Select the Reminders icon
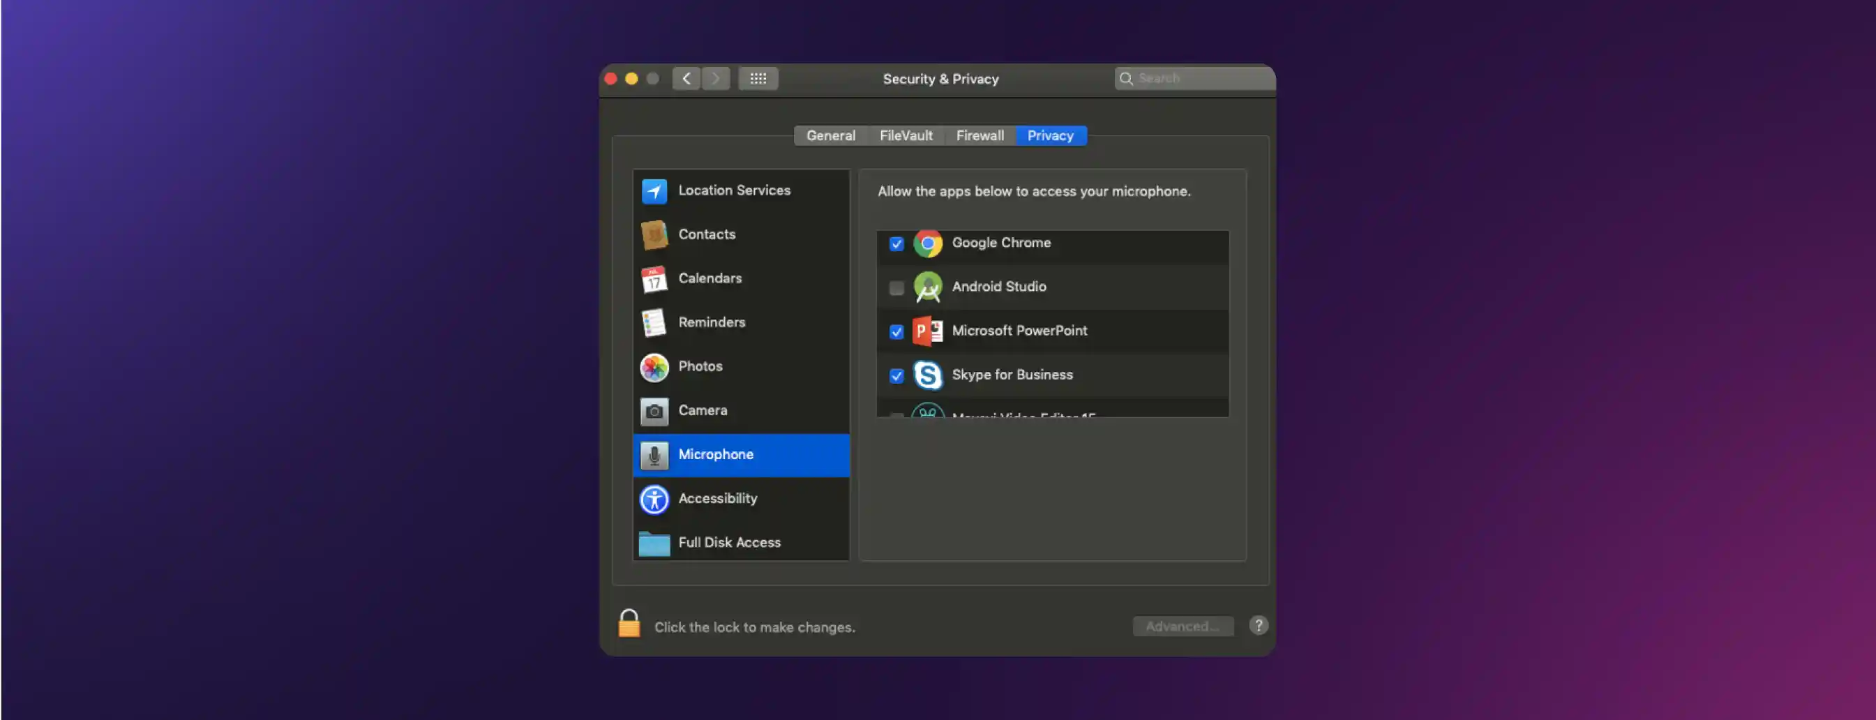Screen dimensions: 1876x720 (x=654, y=322)
